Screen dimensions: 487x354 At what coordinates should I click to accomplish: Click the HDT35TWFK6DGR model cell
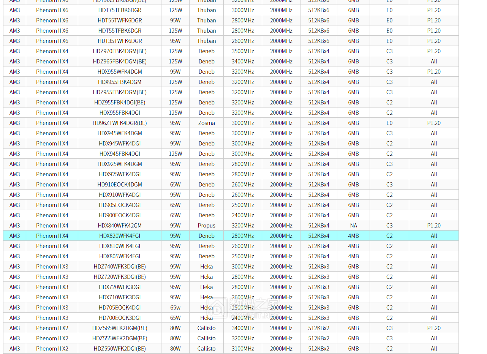pos(120,41)
